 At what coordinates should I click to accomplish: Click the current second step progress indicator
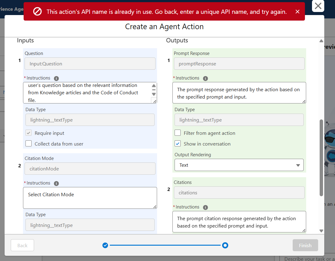[x=225, y=245]
